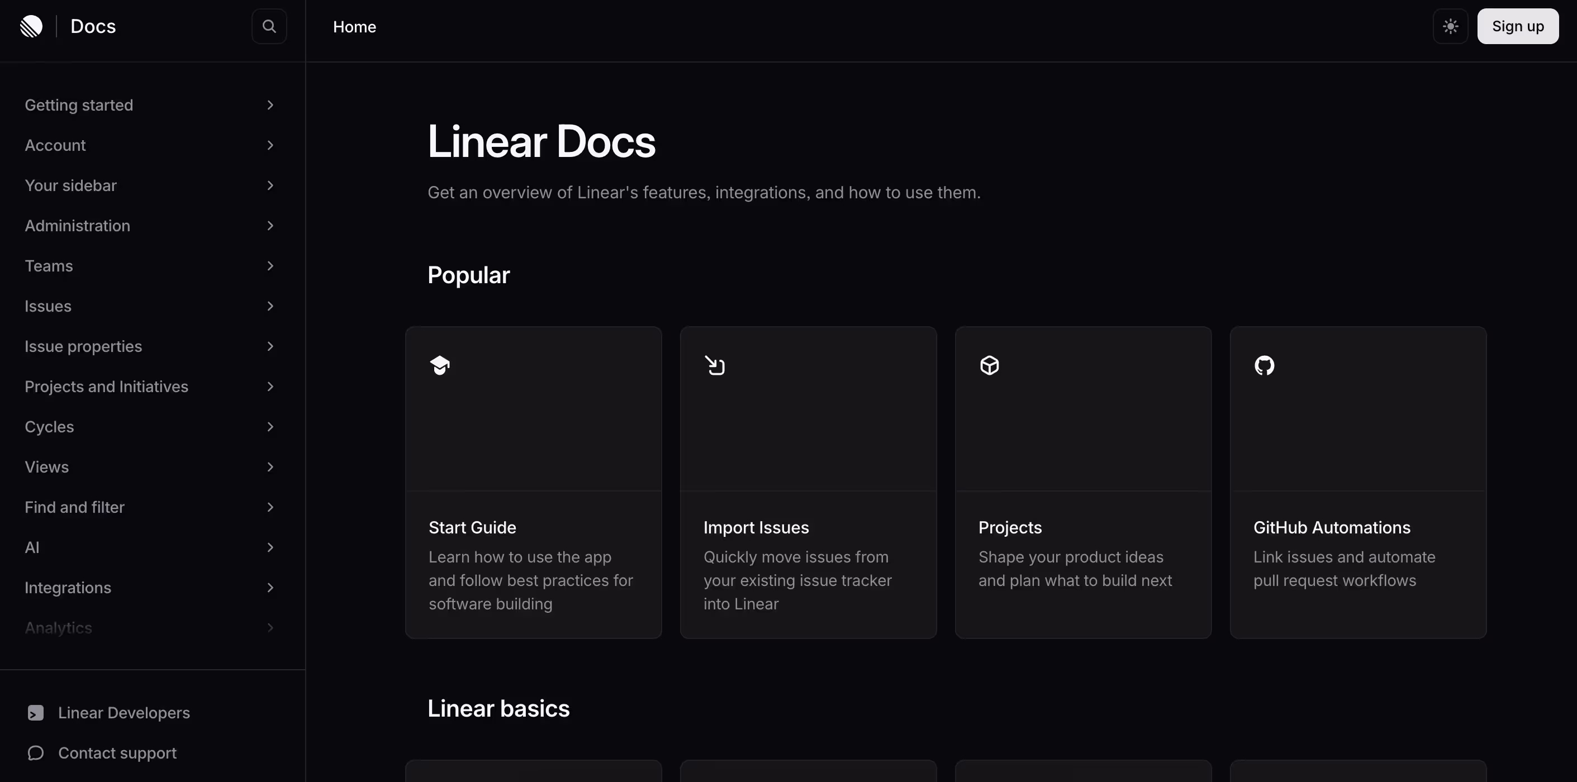This screenshot has height=782, width=1577.
Task: Click the speech bubble icon next to Contact support
Action: tap(35, 752)
